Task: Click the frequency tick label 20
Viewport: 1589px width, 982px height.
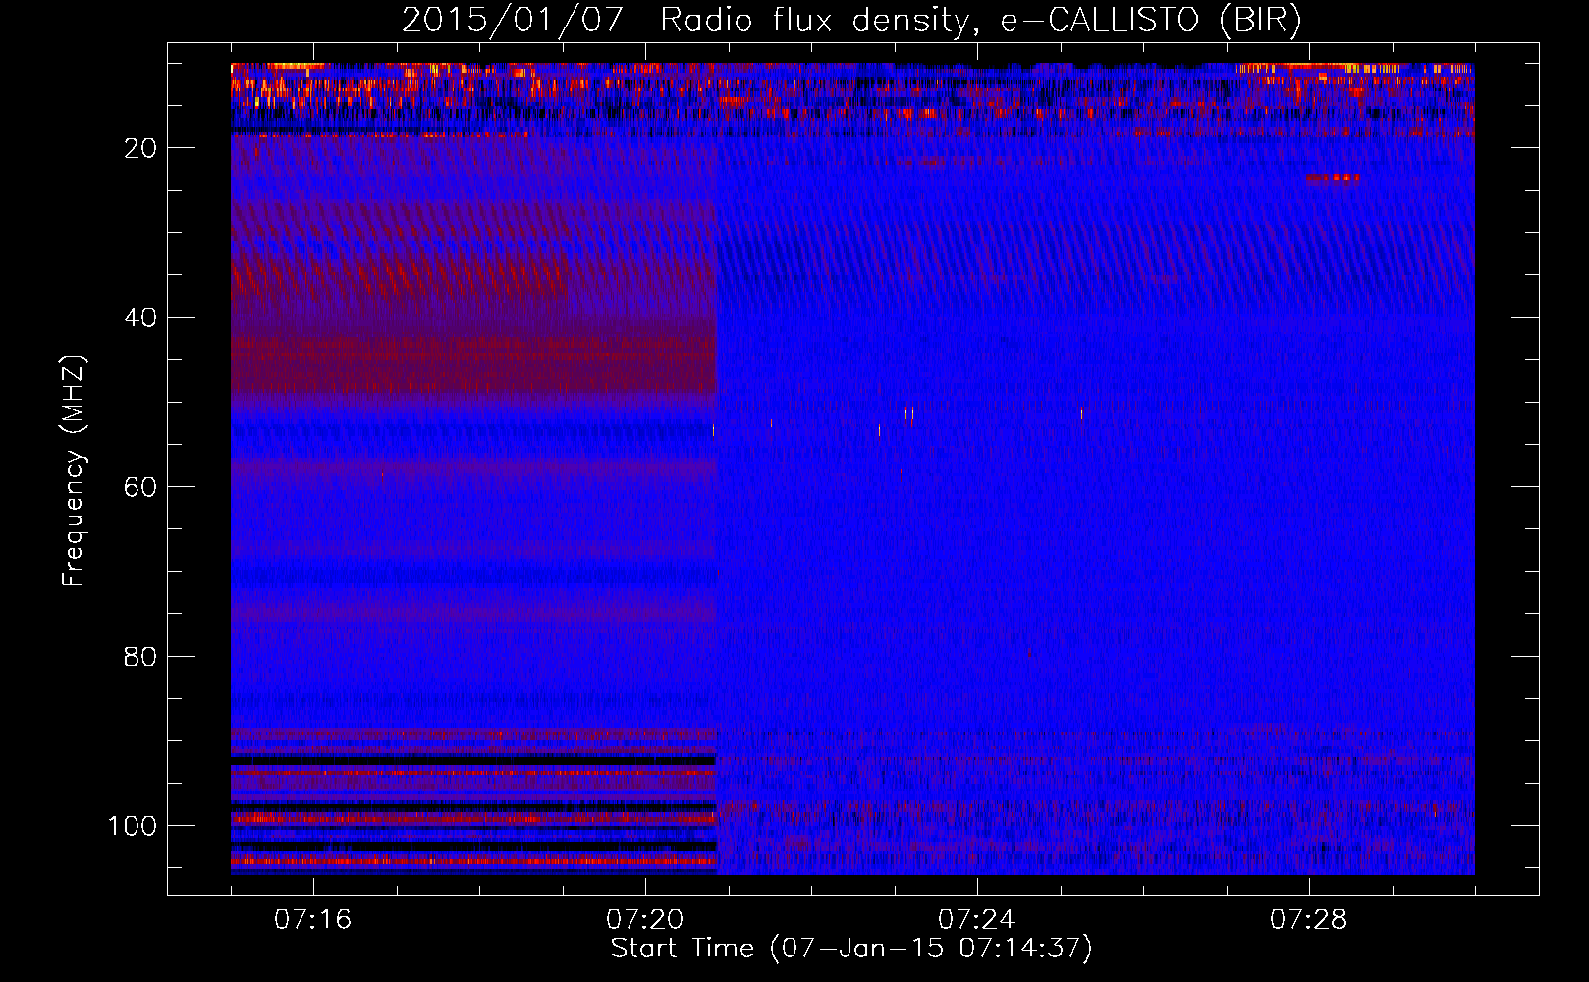Action: (x=140, y=148)
